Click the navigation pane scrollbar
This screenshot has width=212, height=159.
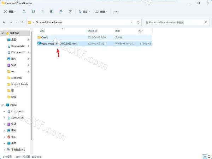pos(32,86)
